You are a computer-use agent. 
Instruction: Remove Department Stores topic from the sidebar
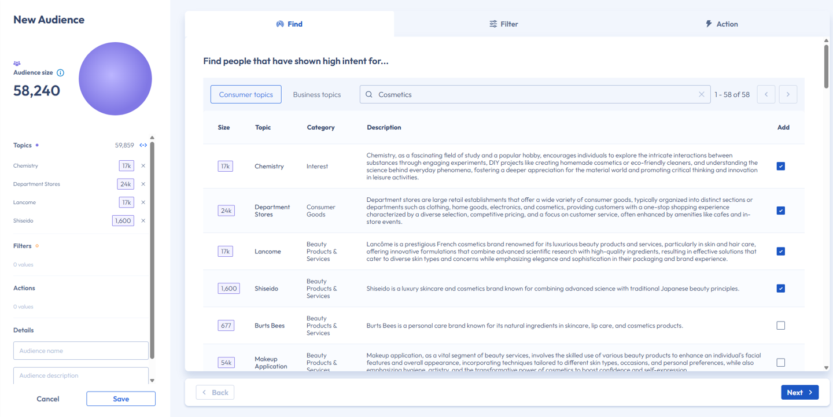(143, 184)
